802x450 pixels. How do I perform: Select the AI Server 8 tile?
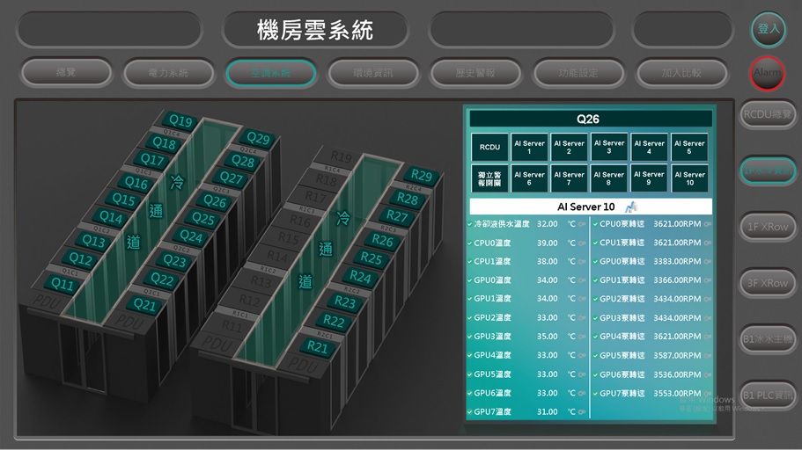609,178
